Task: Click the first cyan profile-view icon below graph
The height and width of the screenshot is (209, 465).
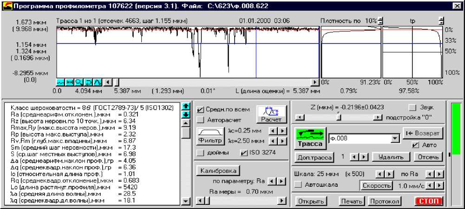Action: (60, 82)
